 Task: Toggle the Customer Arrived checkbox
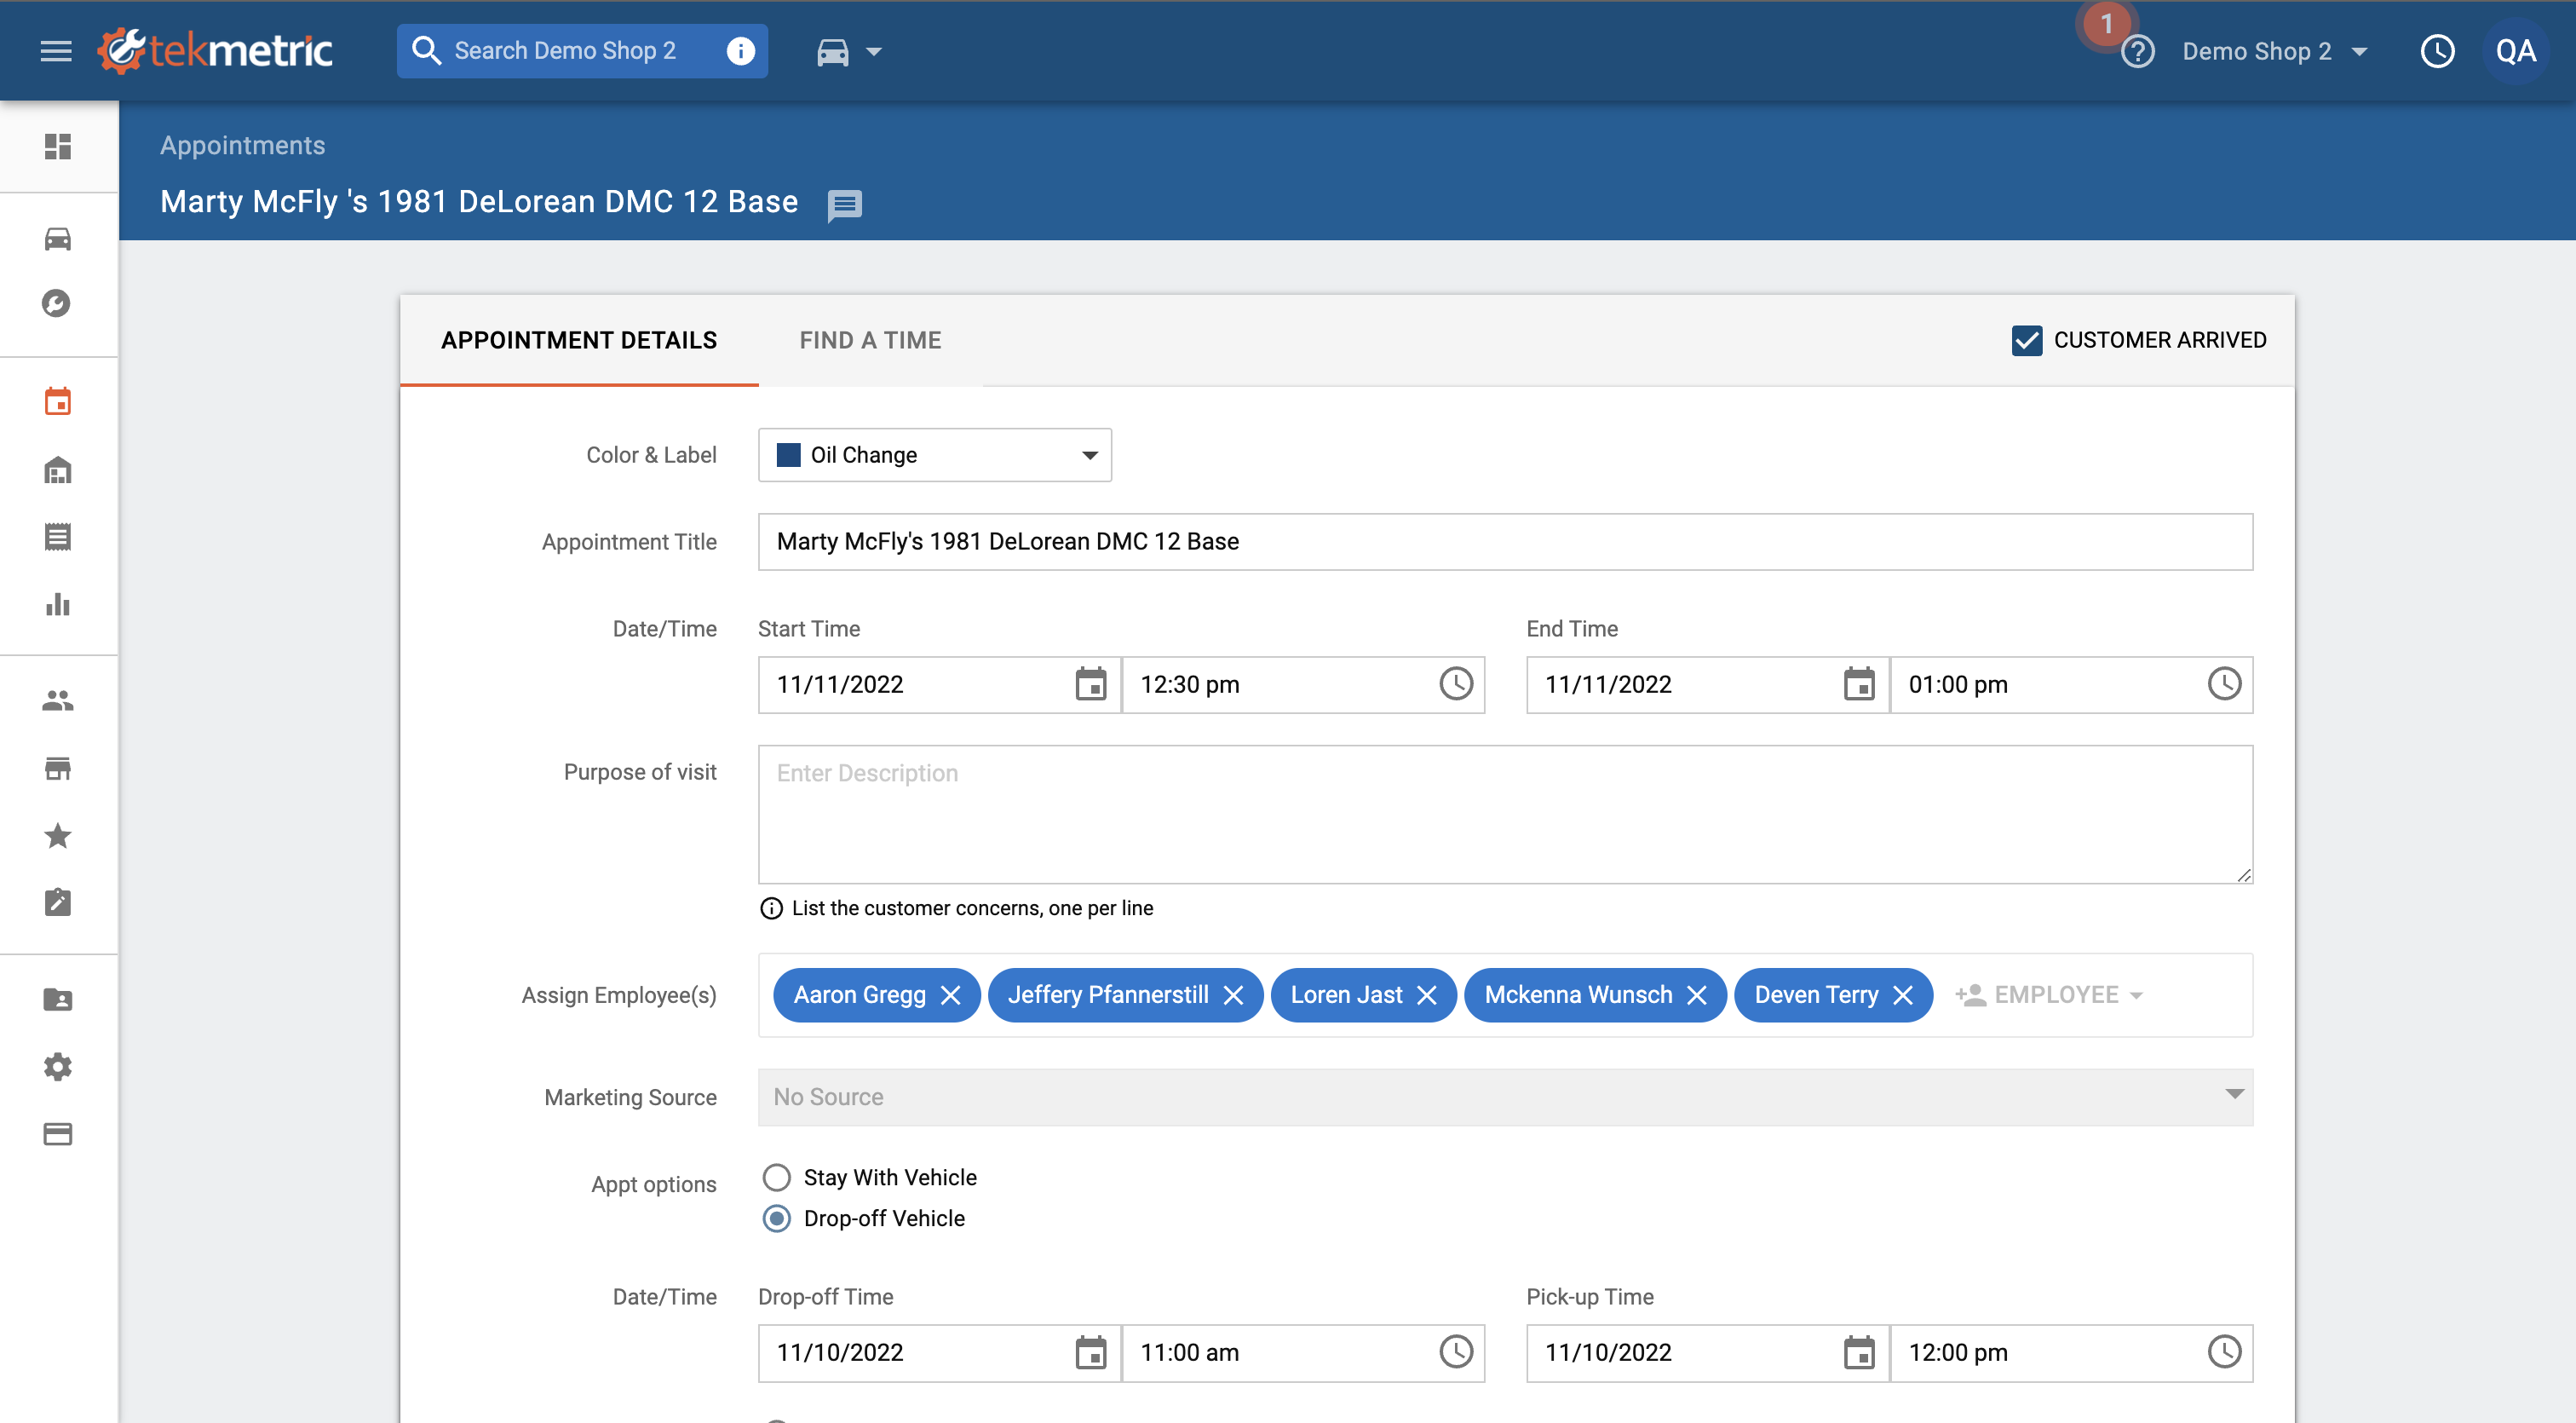point(2027,340)
